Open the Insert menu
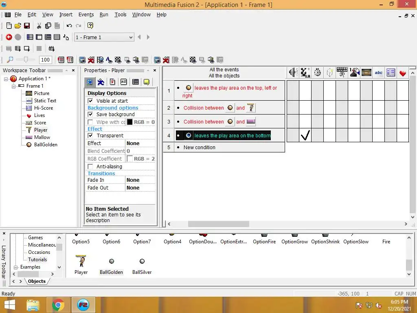The height and width of the screenshot is (313, 417). [x=66, y=15]
